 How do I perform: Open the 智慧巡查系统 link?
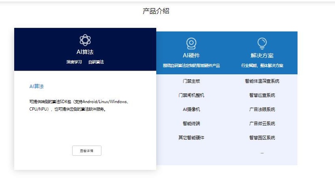tap(262, 95)
